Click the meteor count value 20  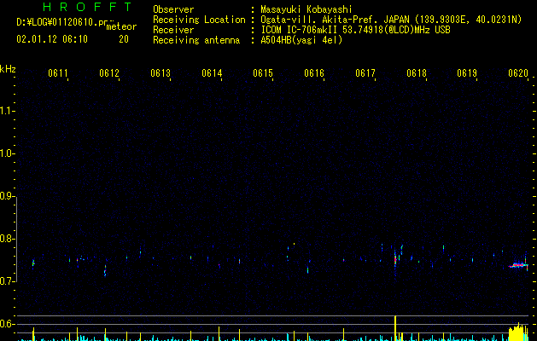(124, 39)
